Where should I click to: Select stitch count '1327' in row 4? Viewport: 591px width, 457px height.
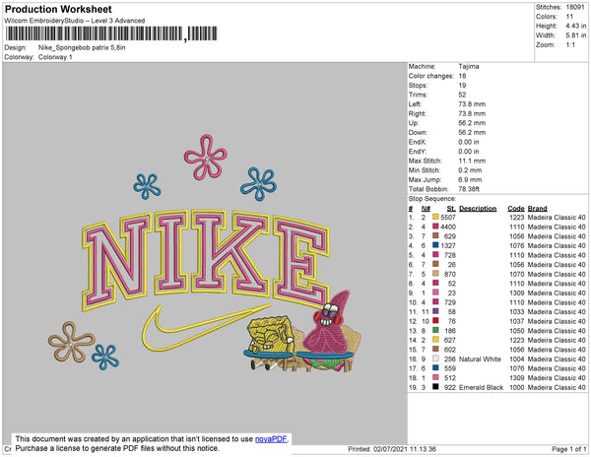click(448, 245)
